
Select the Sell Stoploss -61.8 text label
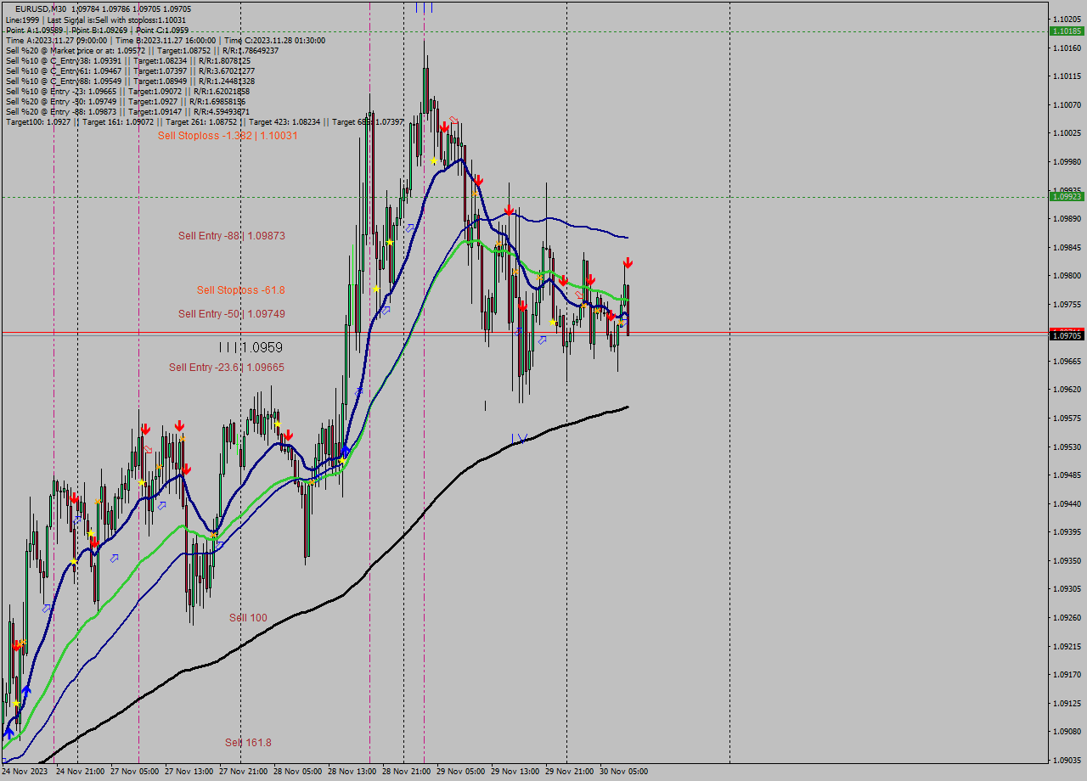pos(239,290)
